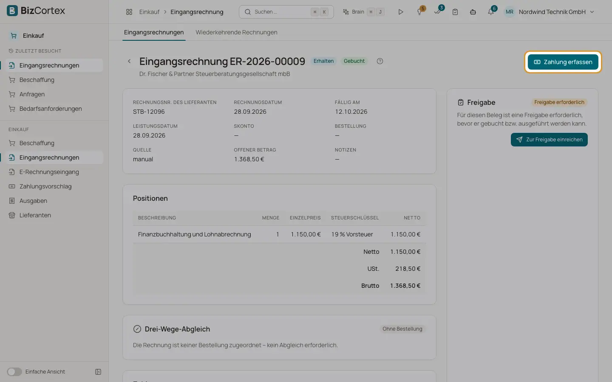Click the sparkle Brain icon

pyautogui.click(x=346, y=12)
